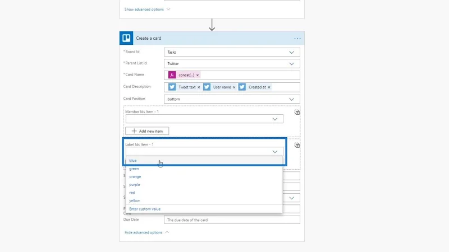Remove the concat(...) token from Card Name
The image size is (449, 252).
click(x=198, y=75)
